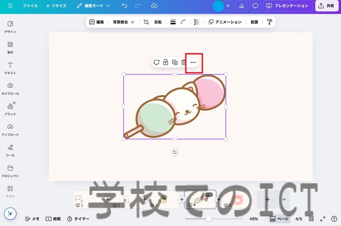Image resolution: width=341 pixels, height=226 pixels.
Task: Open the ブランド brand panel
Action: click(10, 109)
